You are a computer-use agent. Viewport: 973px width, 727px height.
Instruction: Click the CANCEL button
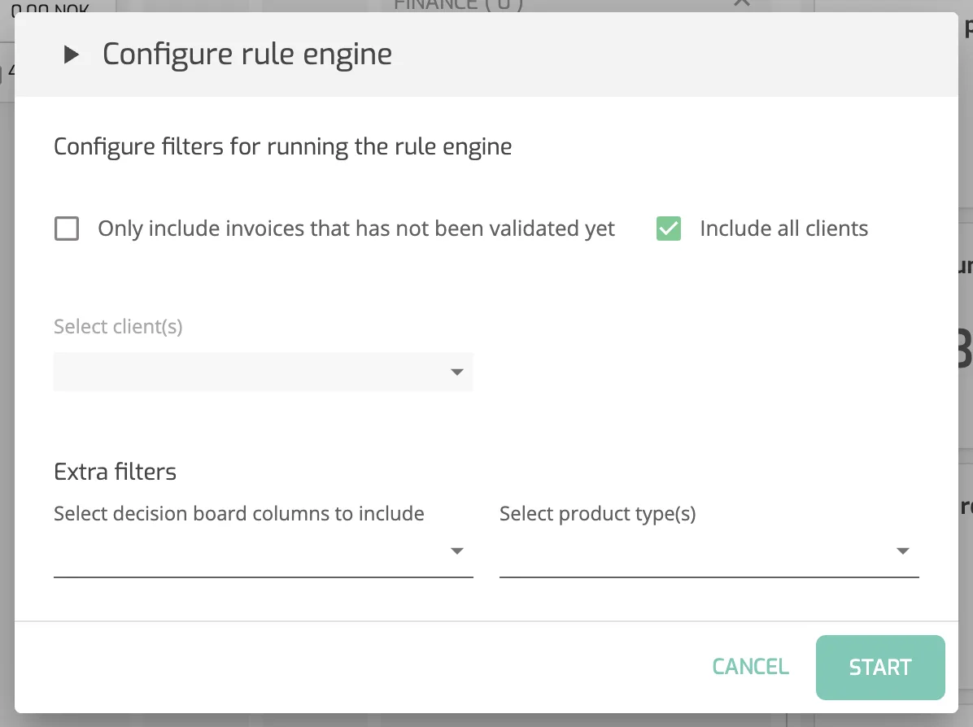tap(750, 667)
